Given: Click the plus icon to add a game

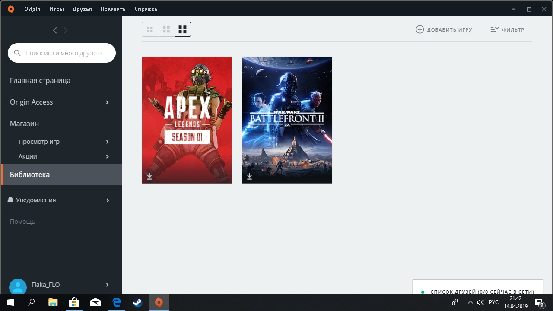Looking at the screenshot, I should point(420,29).
